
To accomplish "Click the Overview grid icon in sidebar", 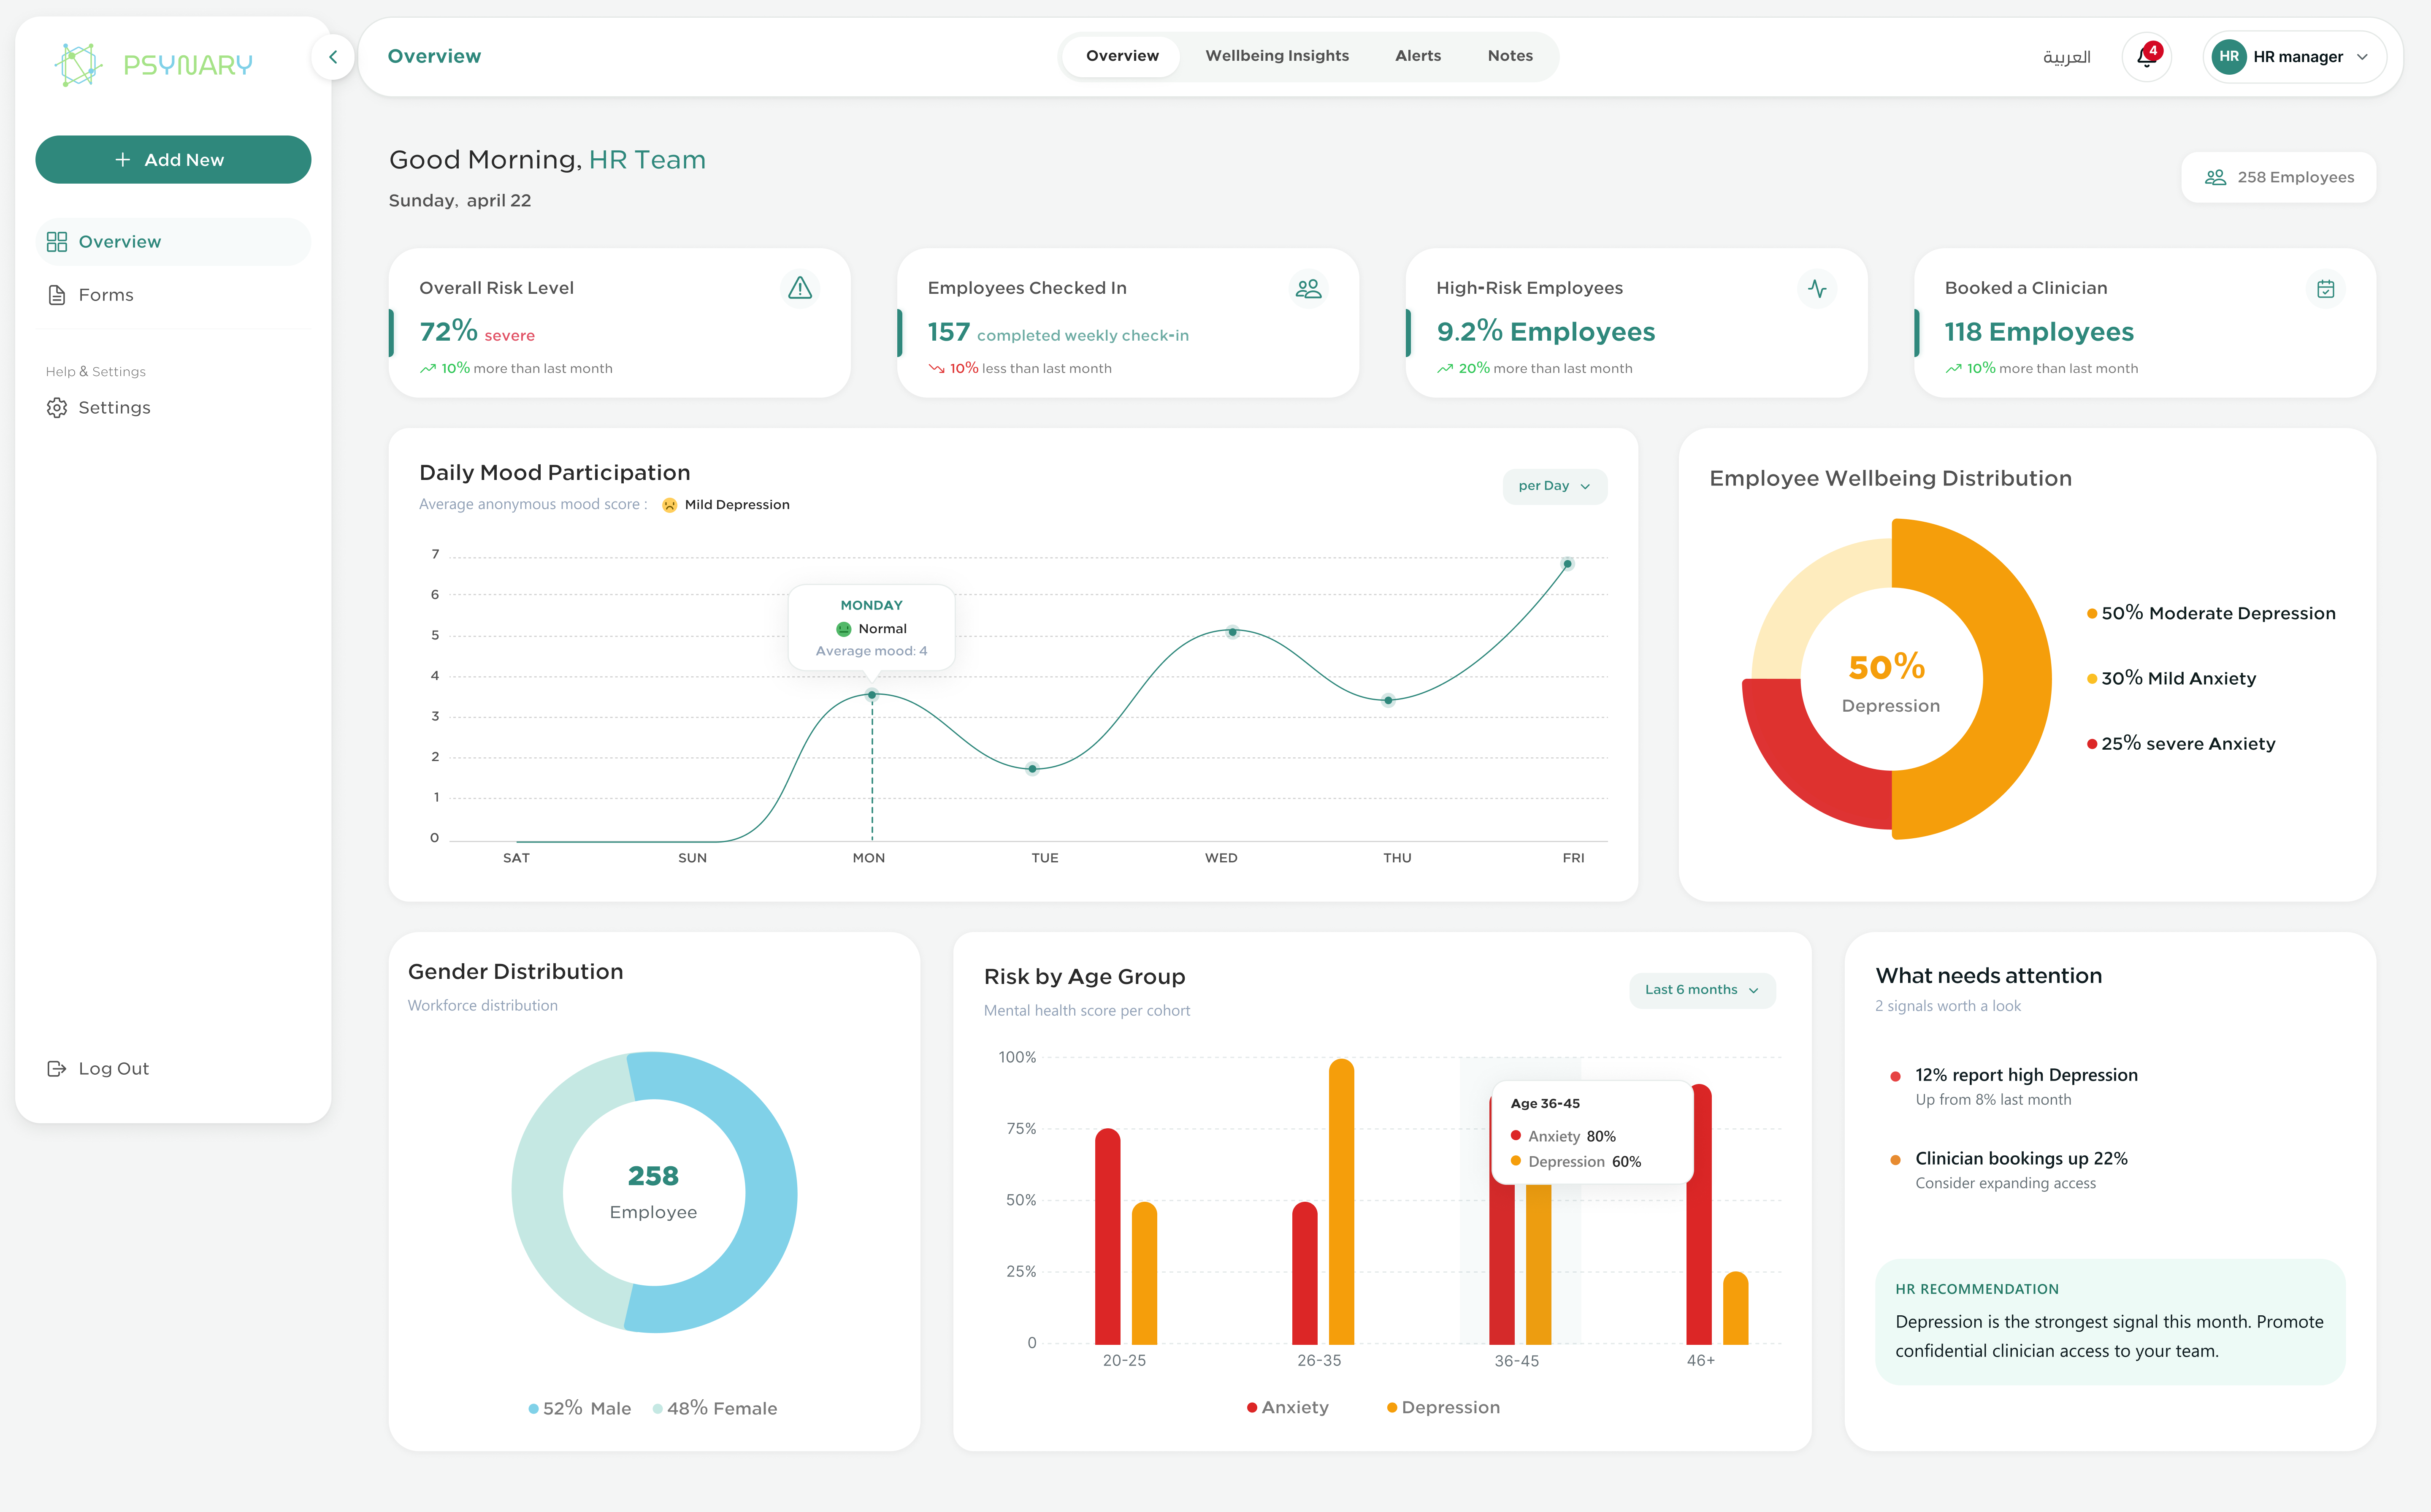I will [x=57, y=242].
